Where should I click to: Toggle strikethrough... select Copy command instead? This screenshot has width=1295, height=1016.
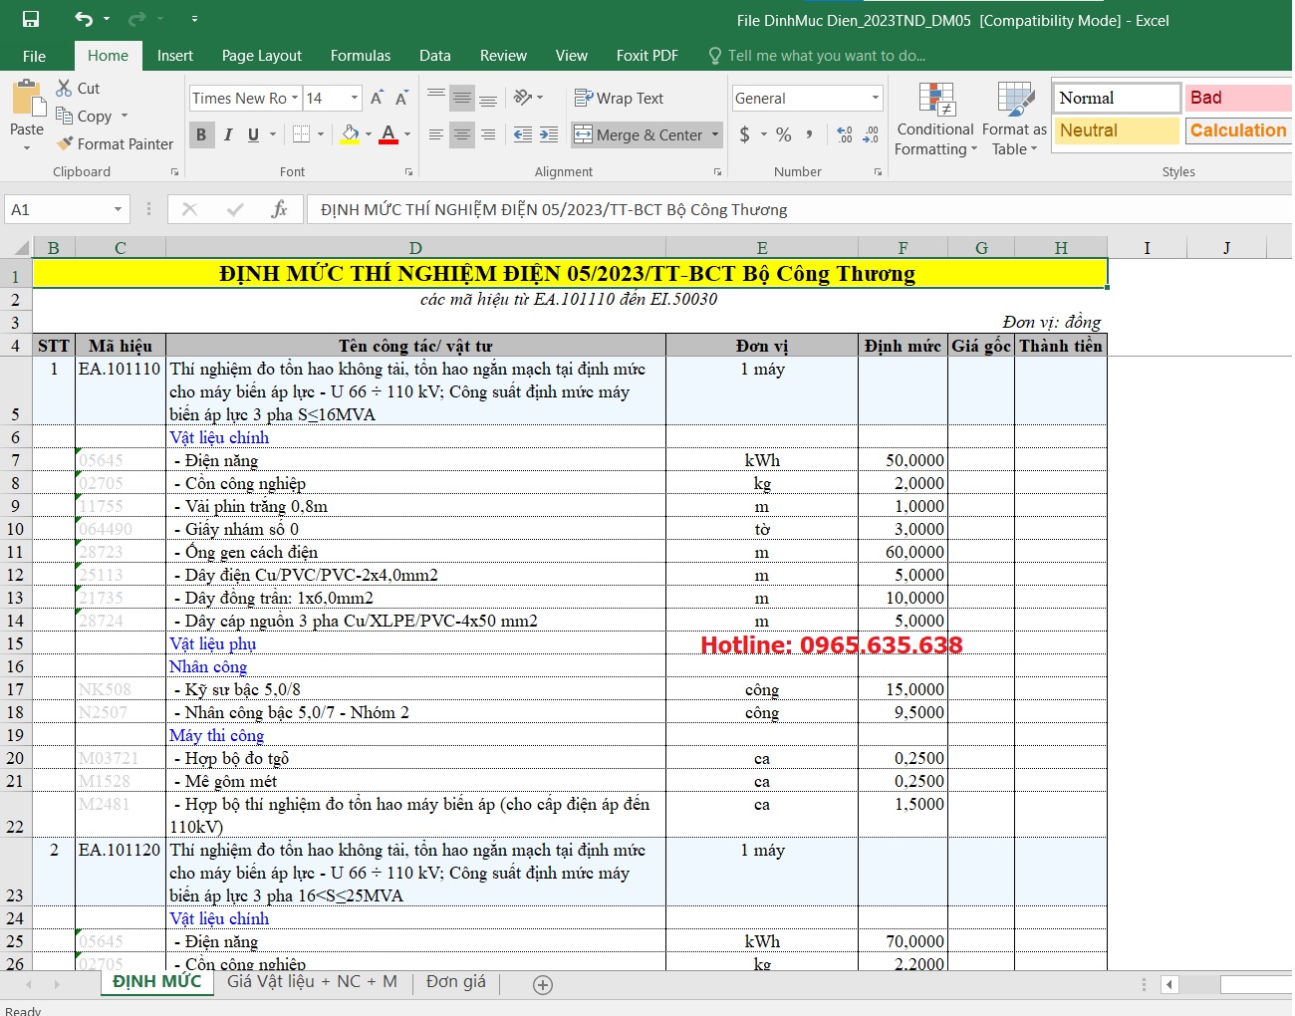point(87,116)
